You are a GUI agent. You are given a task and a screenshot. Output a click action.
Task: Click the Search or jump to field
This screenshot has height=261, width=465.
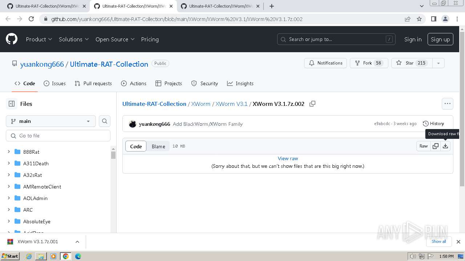336,39
